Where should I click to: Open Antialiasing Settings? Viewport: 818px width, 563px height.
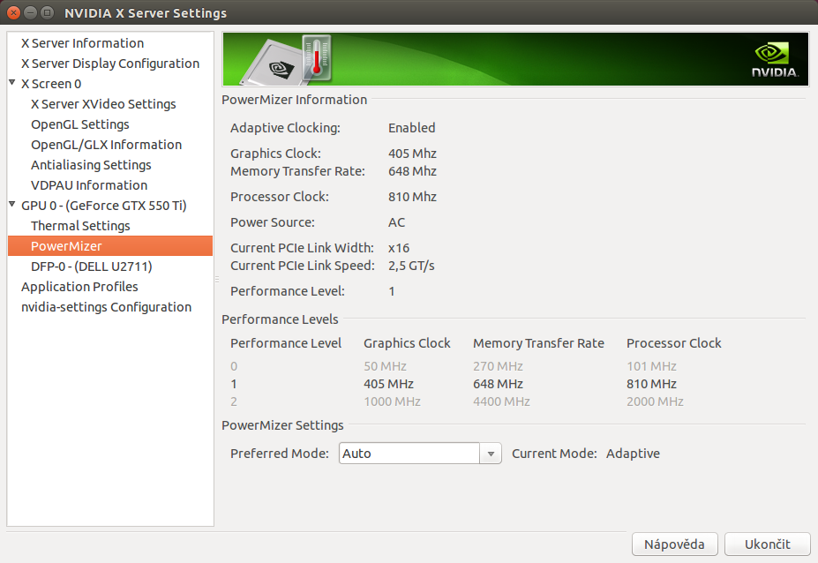(91, 165)
